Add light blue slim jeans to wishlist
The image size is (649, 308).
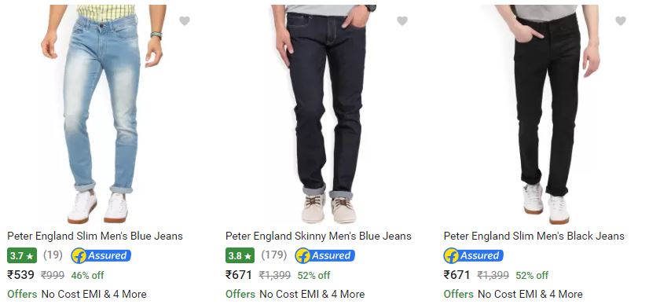pyautogui.click(x=185, y=20)
